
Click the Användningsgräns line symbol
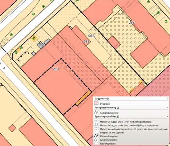96,139
